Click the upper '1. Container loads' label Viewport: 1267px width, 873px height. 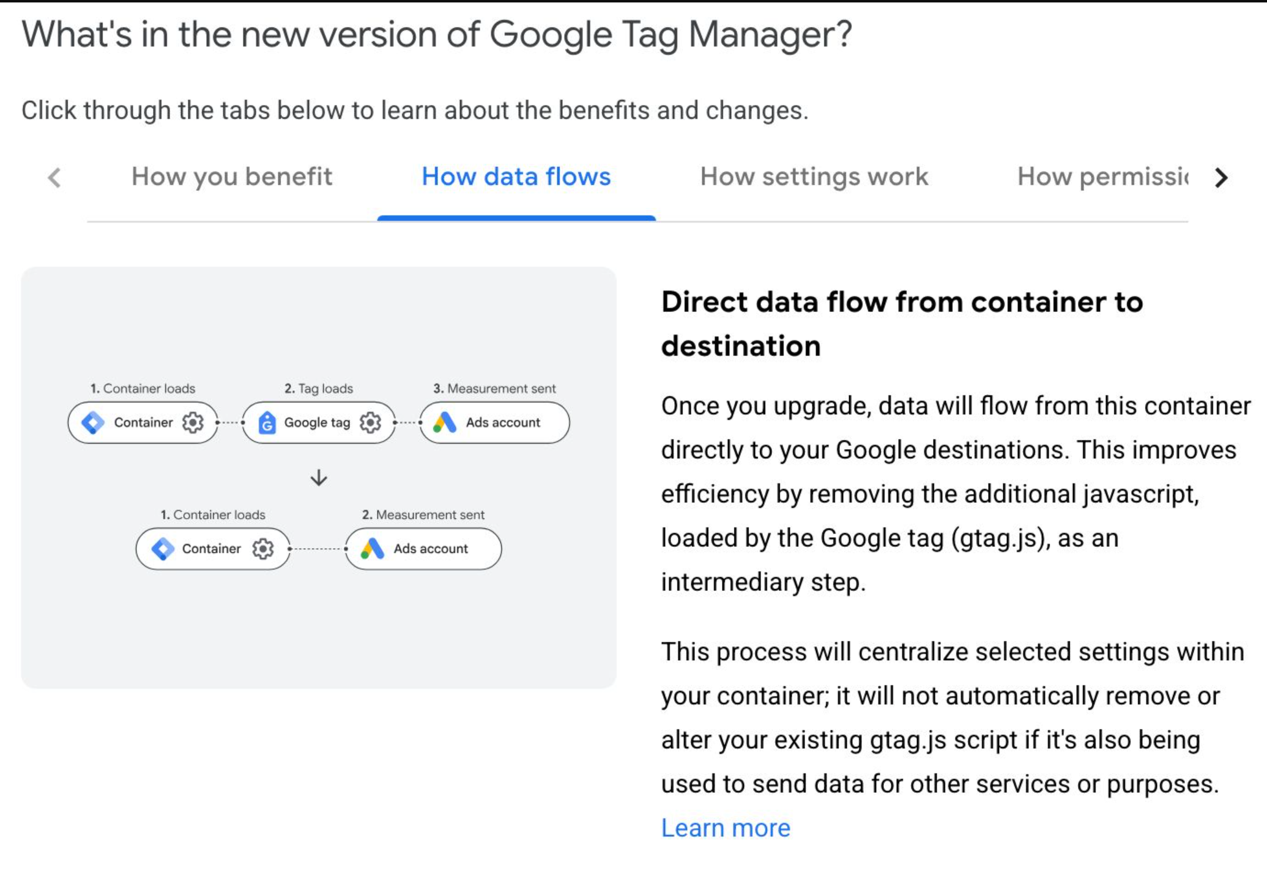point(143,388)
